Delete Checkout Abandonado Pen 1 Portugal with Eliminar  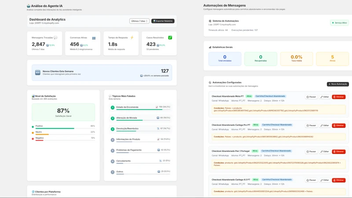(338, 151)
